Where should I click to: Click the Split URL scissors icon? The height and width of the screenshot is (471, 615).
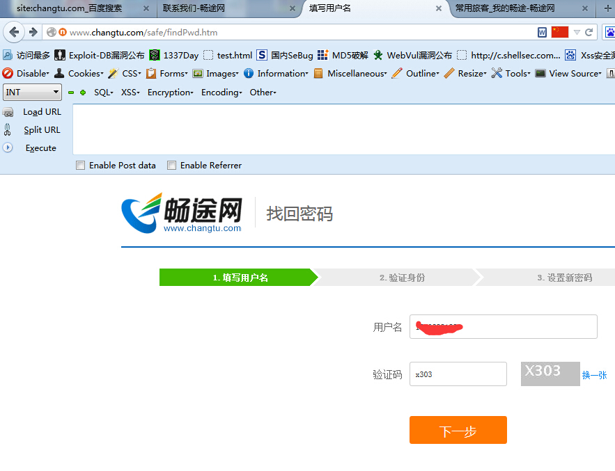pos(8,129)
